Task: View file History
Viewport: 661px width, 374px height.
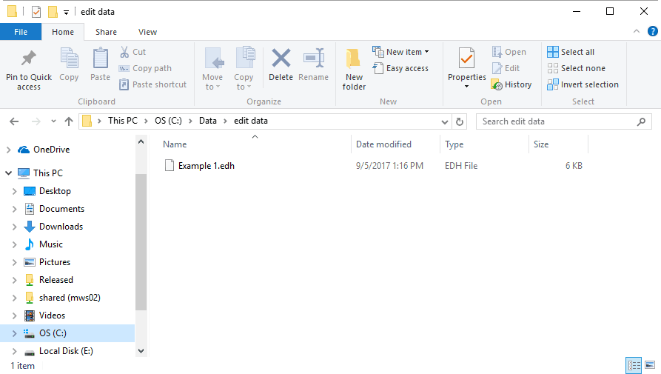Action: coord(511,84)
